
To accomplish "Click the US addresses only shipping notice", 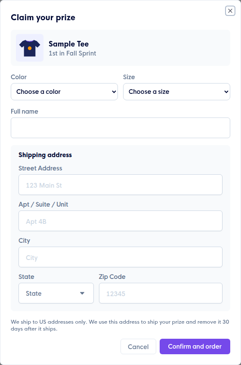I will click(x=120, y=325).
